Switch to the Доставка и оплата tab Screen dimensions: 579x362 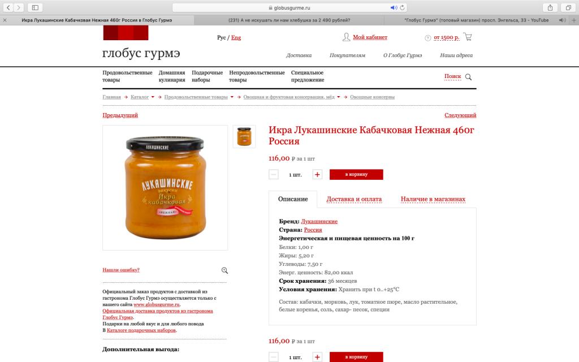pos(354,199)
